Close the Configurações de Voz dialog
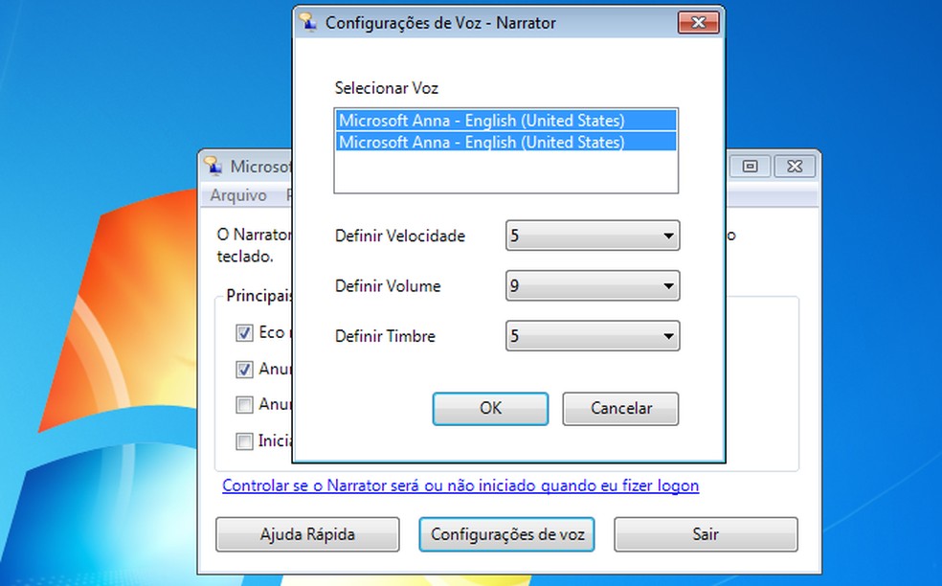The width and height of the screenshot is (942, 586). [x=698, y=23]
